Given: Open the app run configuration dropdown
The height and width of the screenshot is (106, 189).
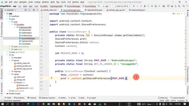Looking at the screenshot, I should coord(107,6).
